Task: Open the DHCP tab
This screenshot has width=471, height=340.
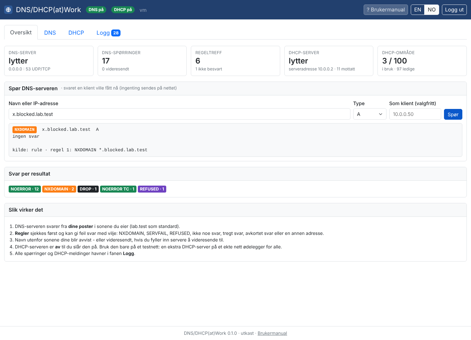Action: click(x=76, y=33)
